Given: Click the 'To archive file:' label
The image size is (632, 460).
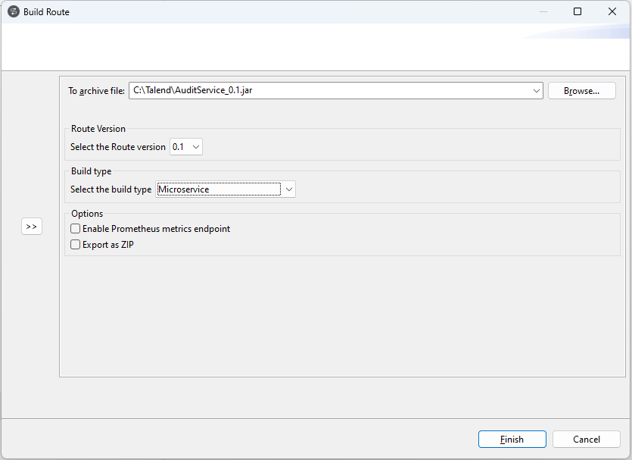Looking at the screenshot, I should (x=96, y=91).
